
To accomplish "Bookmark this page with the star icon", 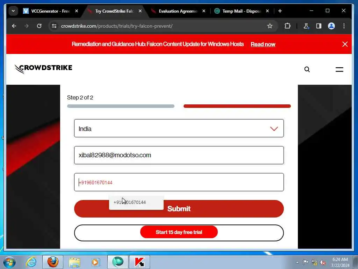I will point(270,26).
